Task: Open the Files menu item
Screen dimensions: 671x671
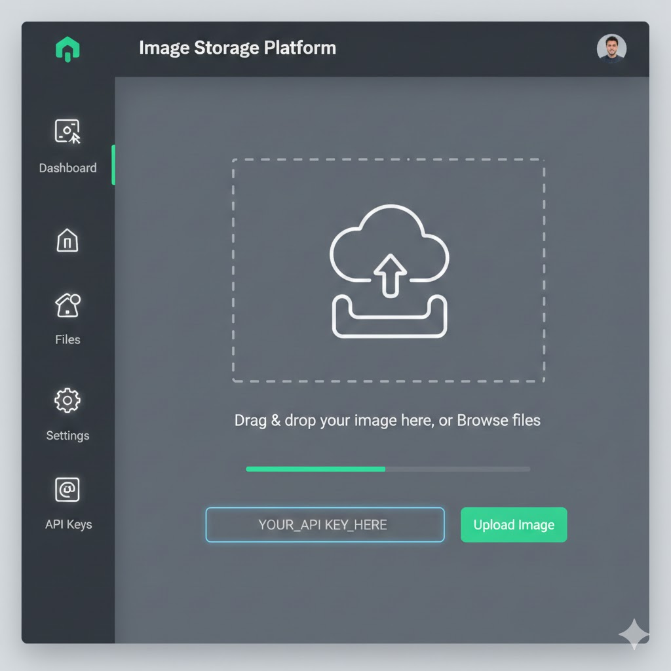Action: click(67, 339)
